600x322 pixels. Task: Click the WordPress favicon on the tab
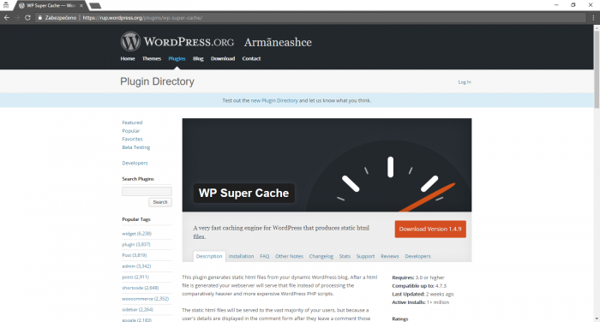click(x=21, y=6)
